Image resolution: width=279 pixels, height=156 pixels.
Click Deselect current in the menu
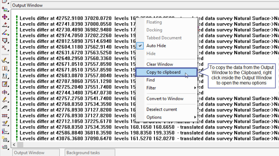coord(162,109)
